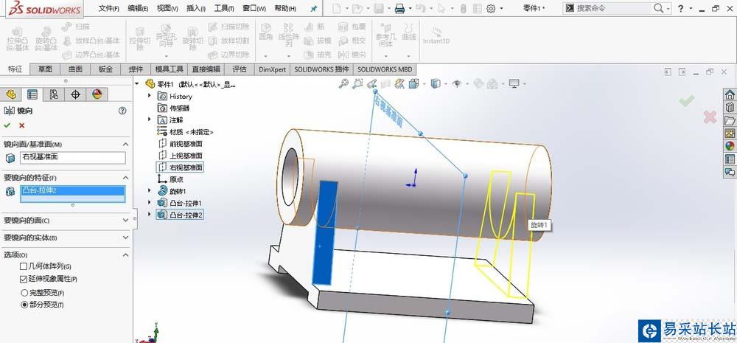Screen dimensions: 737x343
Task: Select the 完整预览 radio button
Action: (x=24, y=293)
